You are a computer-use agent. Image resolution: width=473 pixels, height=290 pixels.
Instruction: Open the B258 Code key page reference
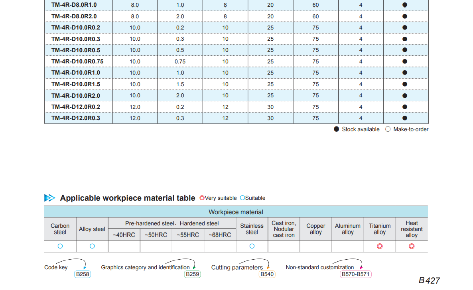(83, 274)
